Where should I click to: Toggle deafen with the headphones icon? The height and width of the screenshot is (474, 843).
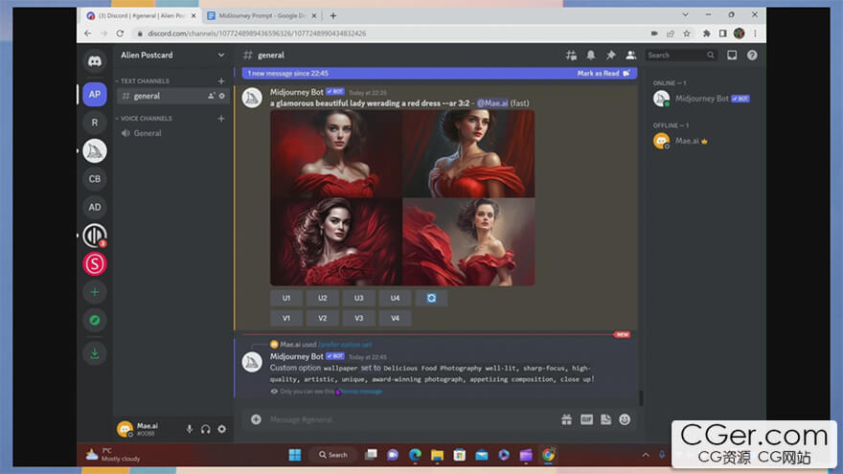(x=206, y=429)
